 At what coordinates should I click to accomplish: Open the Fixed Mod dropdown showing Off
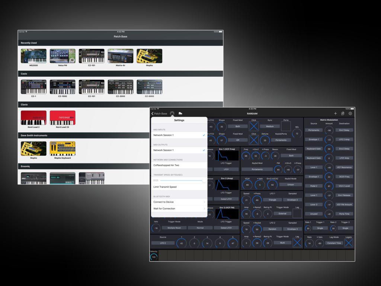(x=238, y=140)
